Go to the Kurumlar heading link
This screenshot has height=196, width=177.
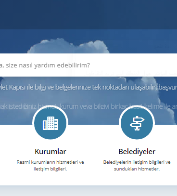(x=51, y=151)
